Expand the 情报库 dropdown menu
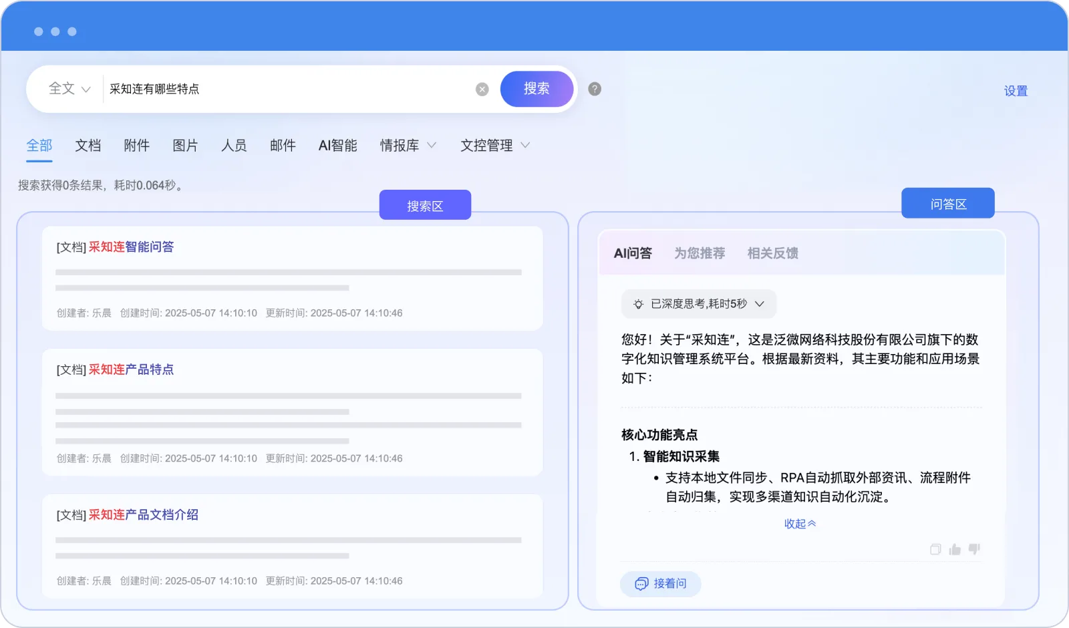 point(408,145)
